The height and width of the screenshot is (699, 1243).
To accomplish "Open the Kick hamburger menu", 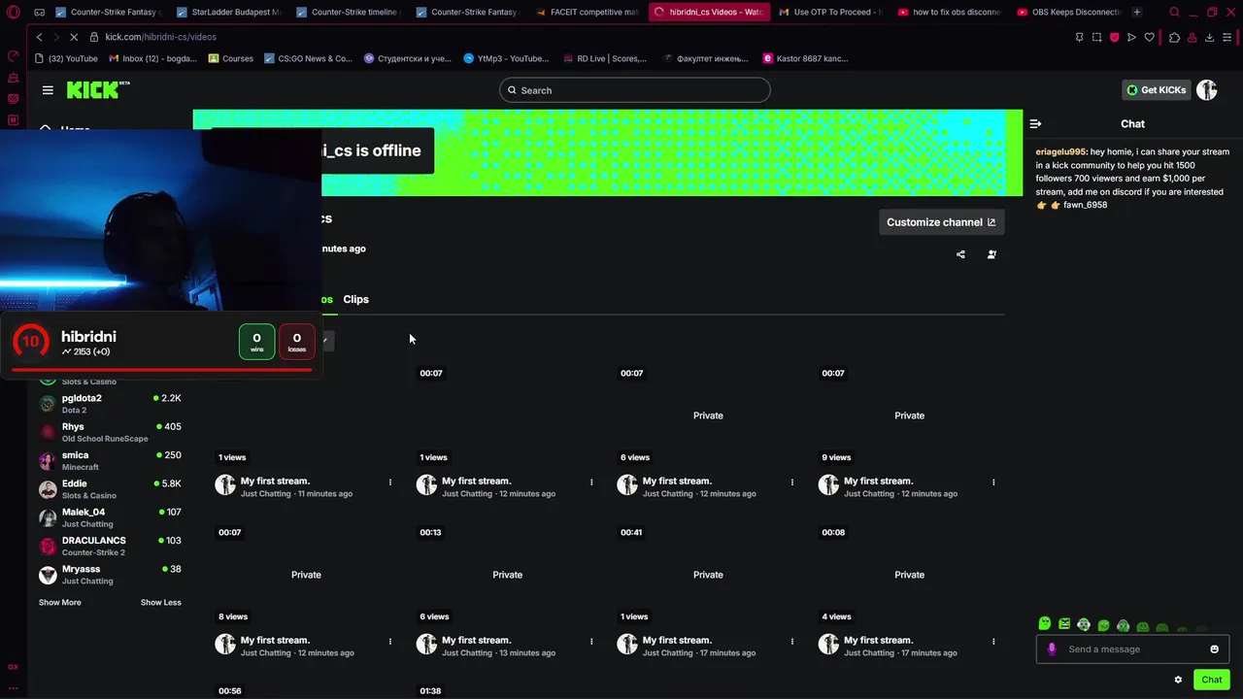I will click(x=48, y=90).
